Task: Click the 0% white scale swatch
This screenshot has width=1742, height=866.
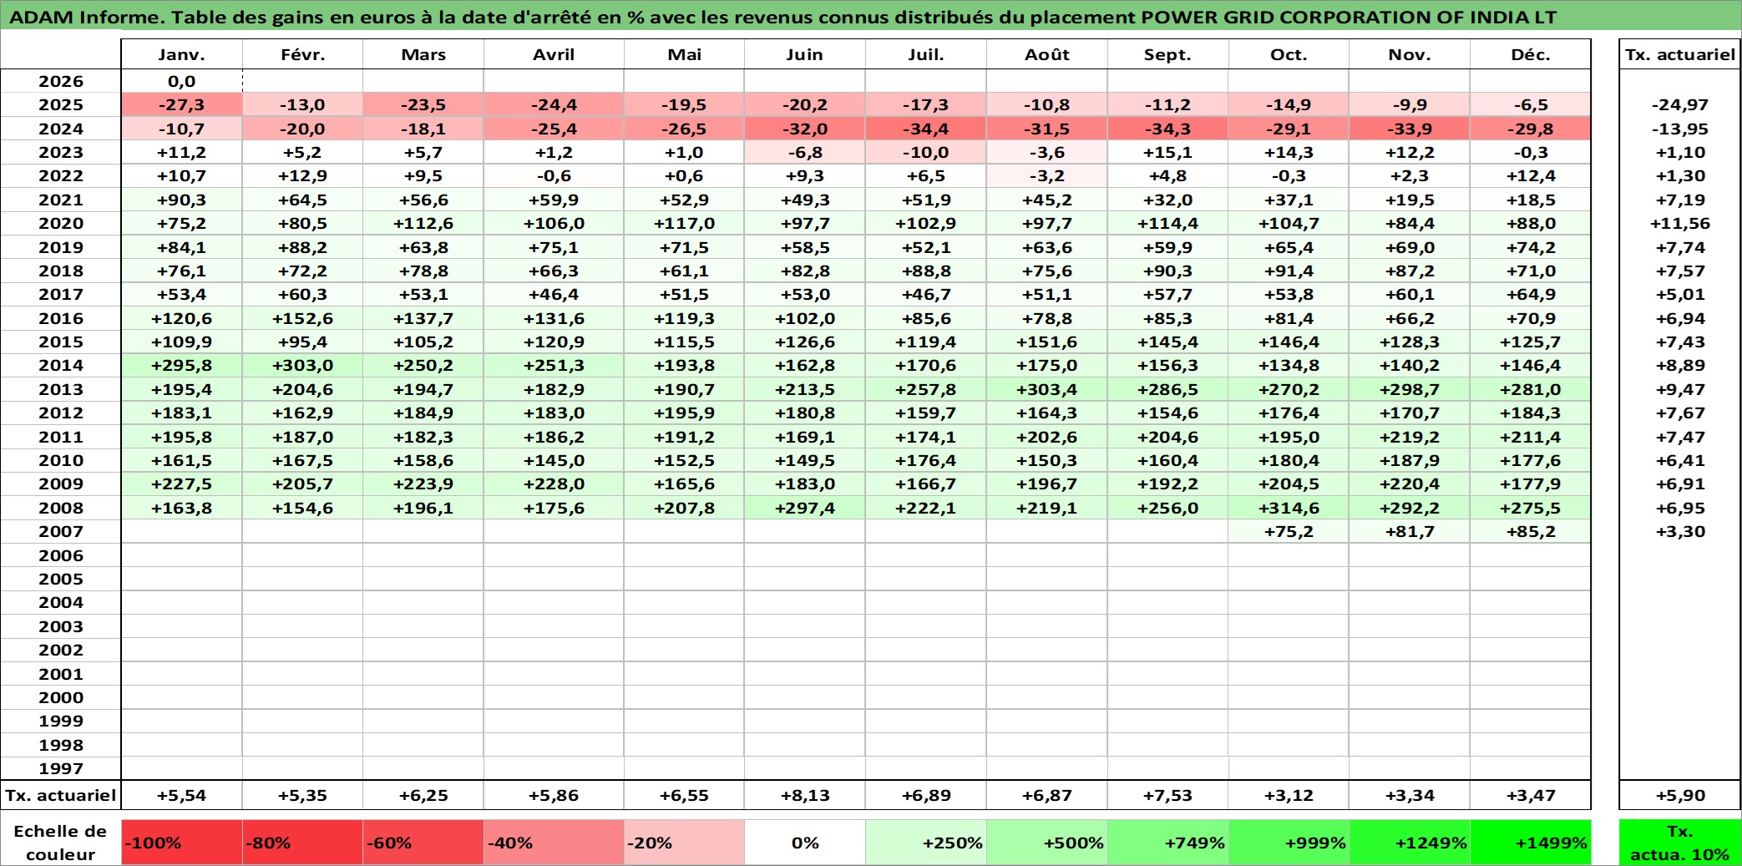Action: pos(805,843)
